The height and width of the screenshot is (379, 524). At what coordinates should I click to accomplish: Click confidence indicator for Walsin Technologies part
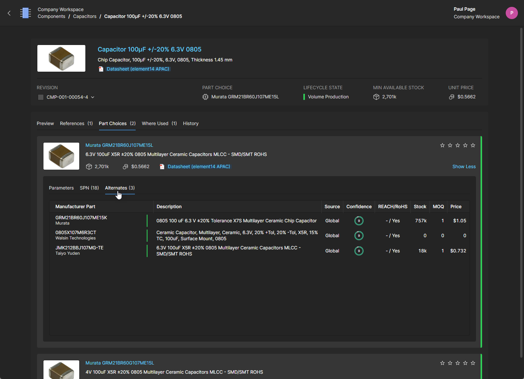(x=359, y=236)
